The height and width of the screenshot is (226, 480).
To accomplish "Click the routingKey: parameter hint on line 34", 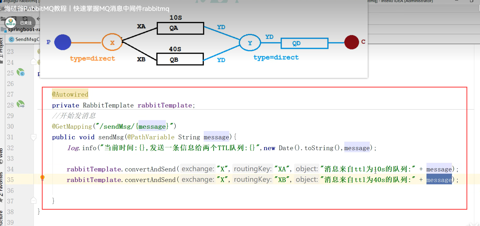I will [x=253, y=169].
